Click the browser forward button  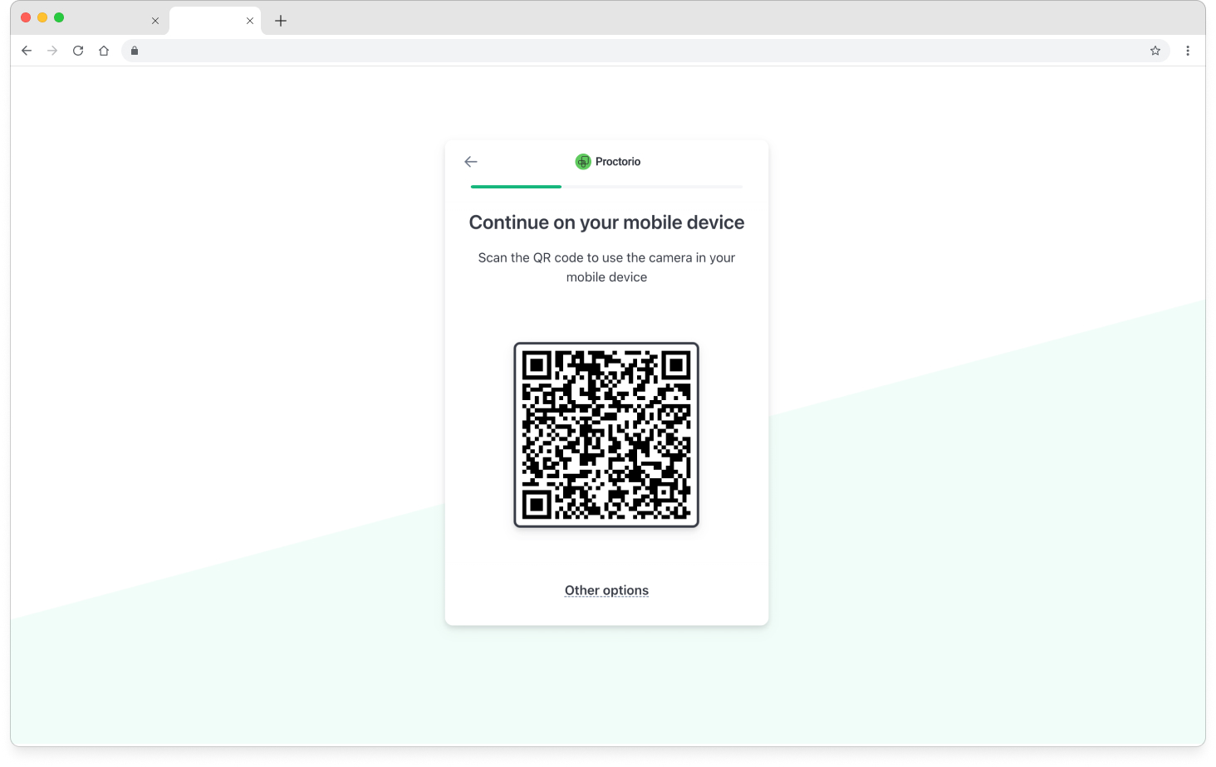click(x=52, y=51)
